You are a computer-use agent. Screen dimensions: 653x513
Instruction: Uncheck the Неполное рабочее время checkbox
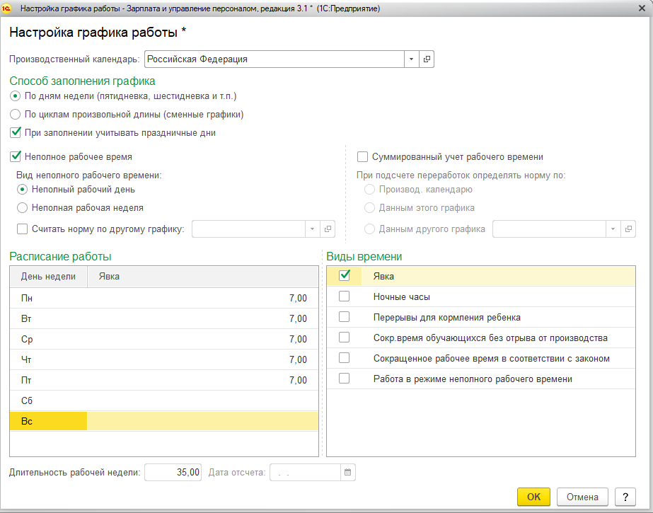[x=16, y=157]
